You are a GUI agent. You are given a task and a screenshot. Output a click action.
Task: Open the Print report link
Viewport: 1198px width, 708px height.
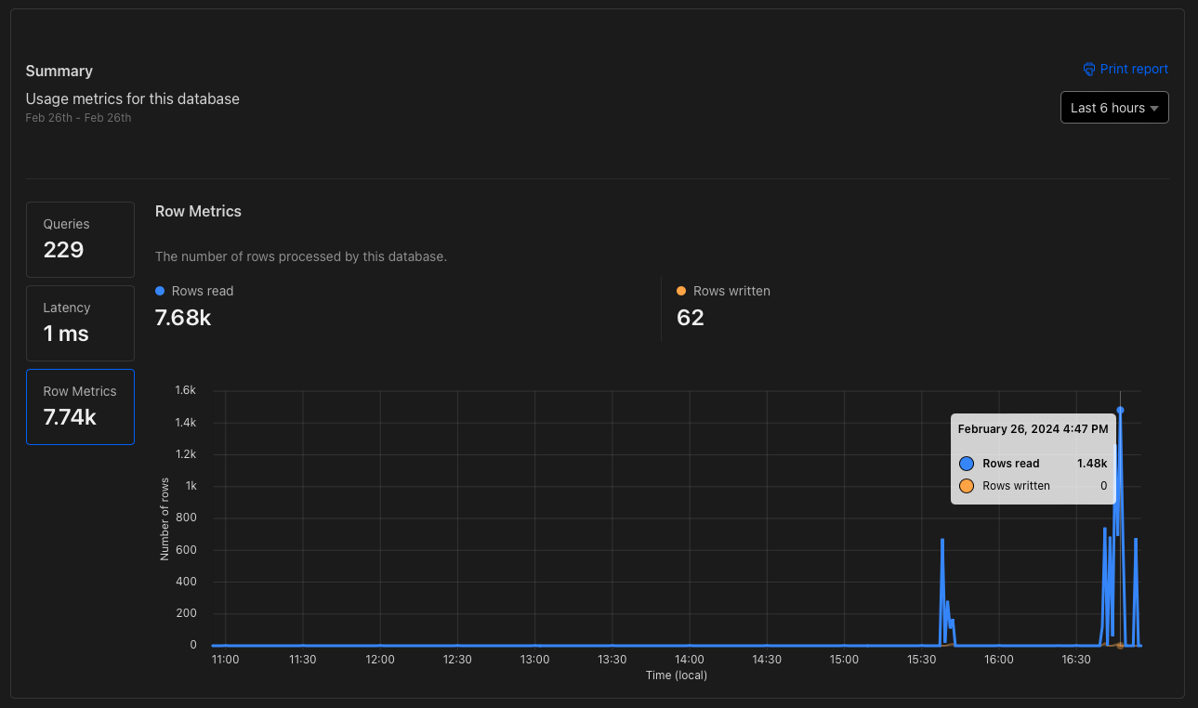pos(1134,69)
